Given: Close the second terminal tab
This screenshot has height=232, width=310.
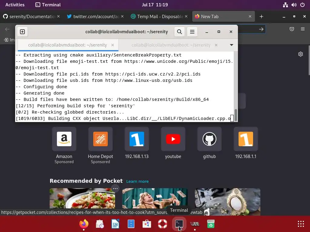Looking at the screenshot, I should point(216,45).
